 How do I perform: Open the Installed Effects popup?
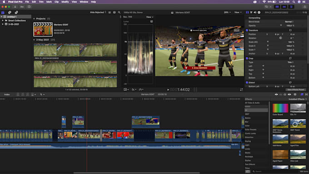tap(298, 99)
